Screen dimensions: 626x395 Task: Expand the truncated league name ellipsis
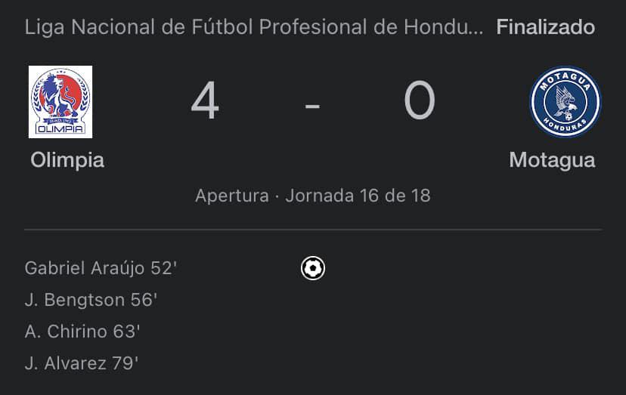coord(475,29)
